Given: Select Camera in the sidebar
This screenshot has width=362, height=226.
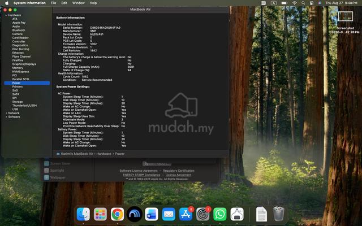Looking at the screenshot, I should point(18,34).
